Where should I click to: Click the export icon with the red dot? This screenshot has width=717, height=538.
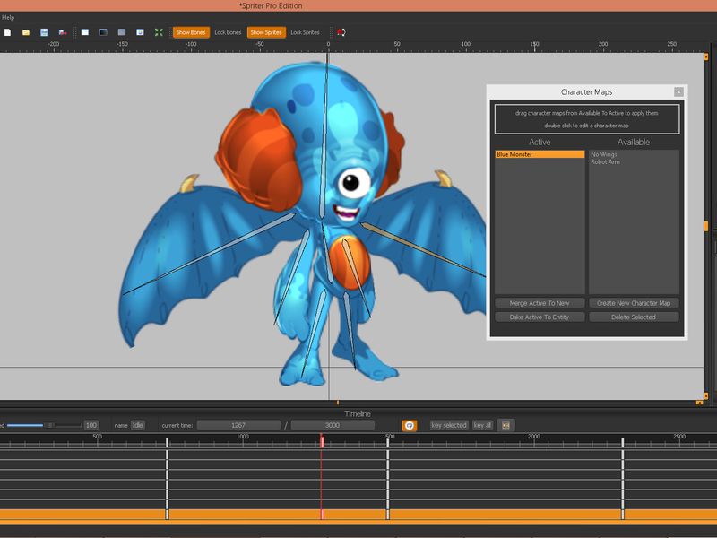coord(63,32)
